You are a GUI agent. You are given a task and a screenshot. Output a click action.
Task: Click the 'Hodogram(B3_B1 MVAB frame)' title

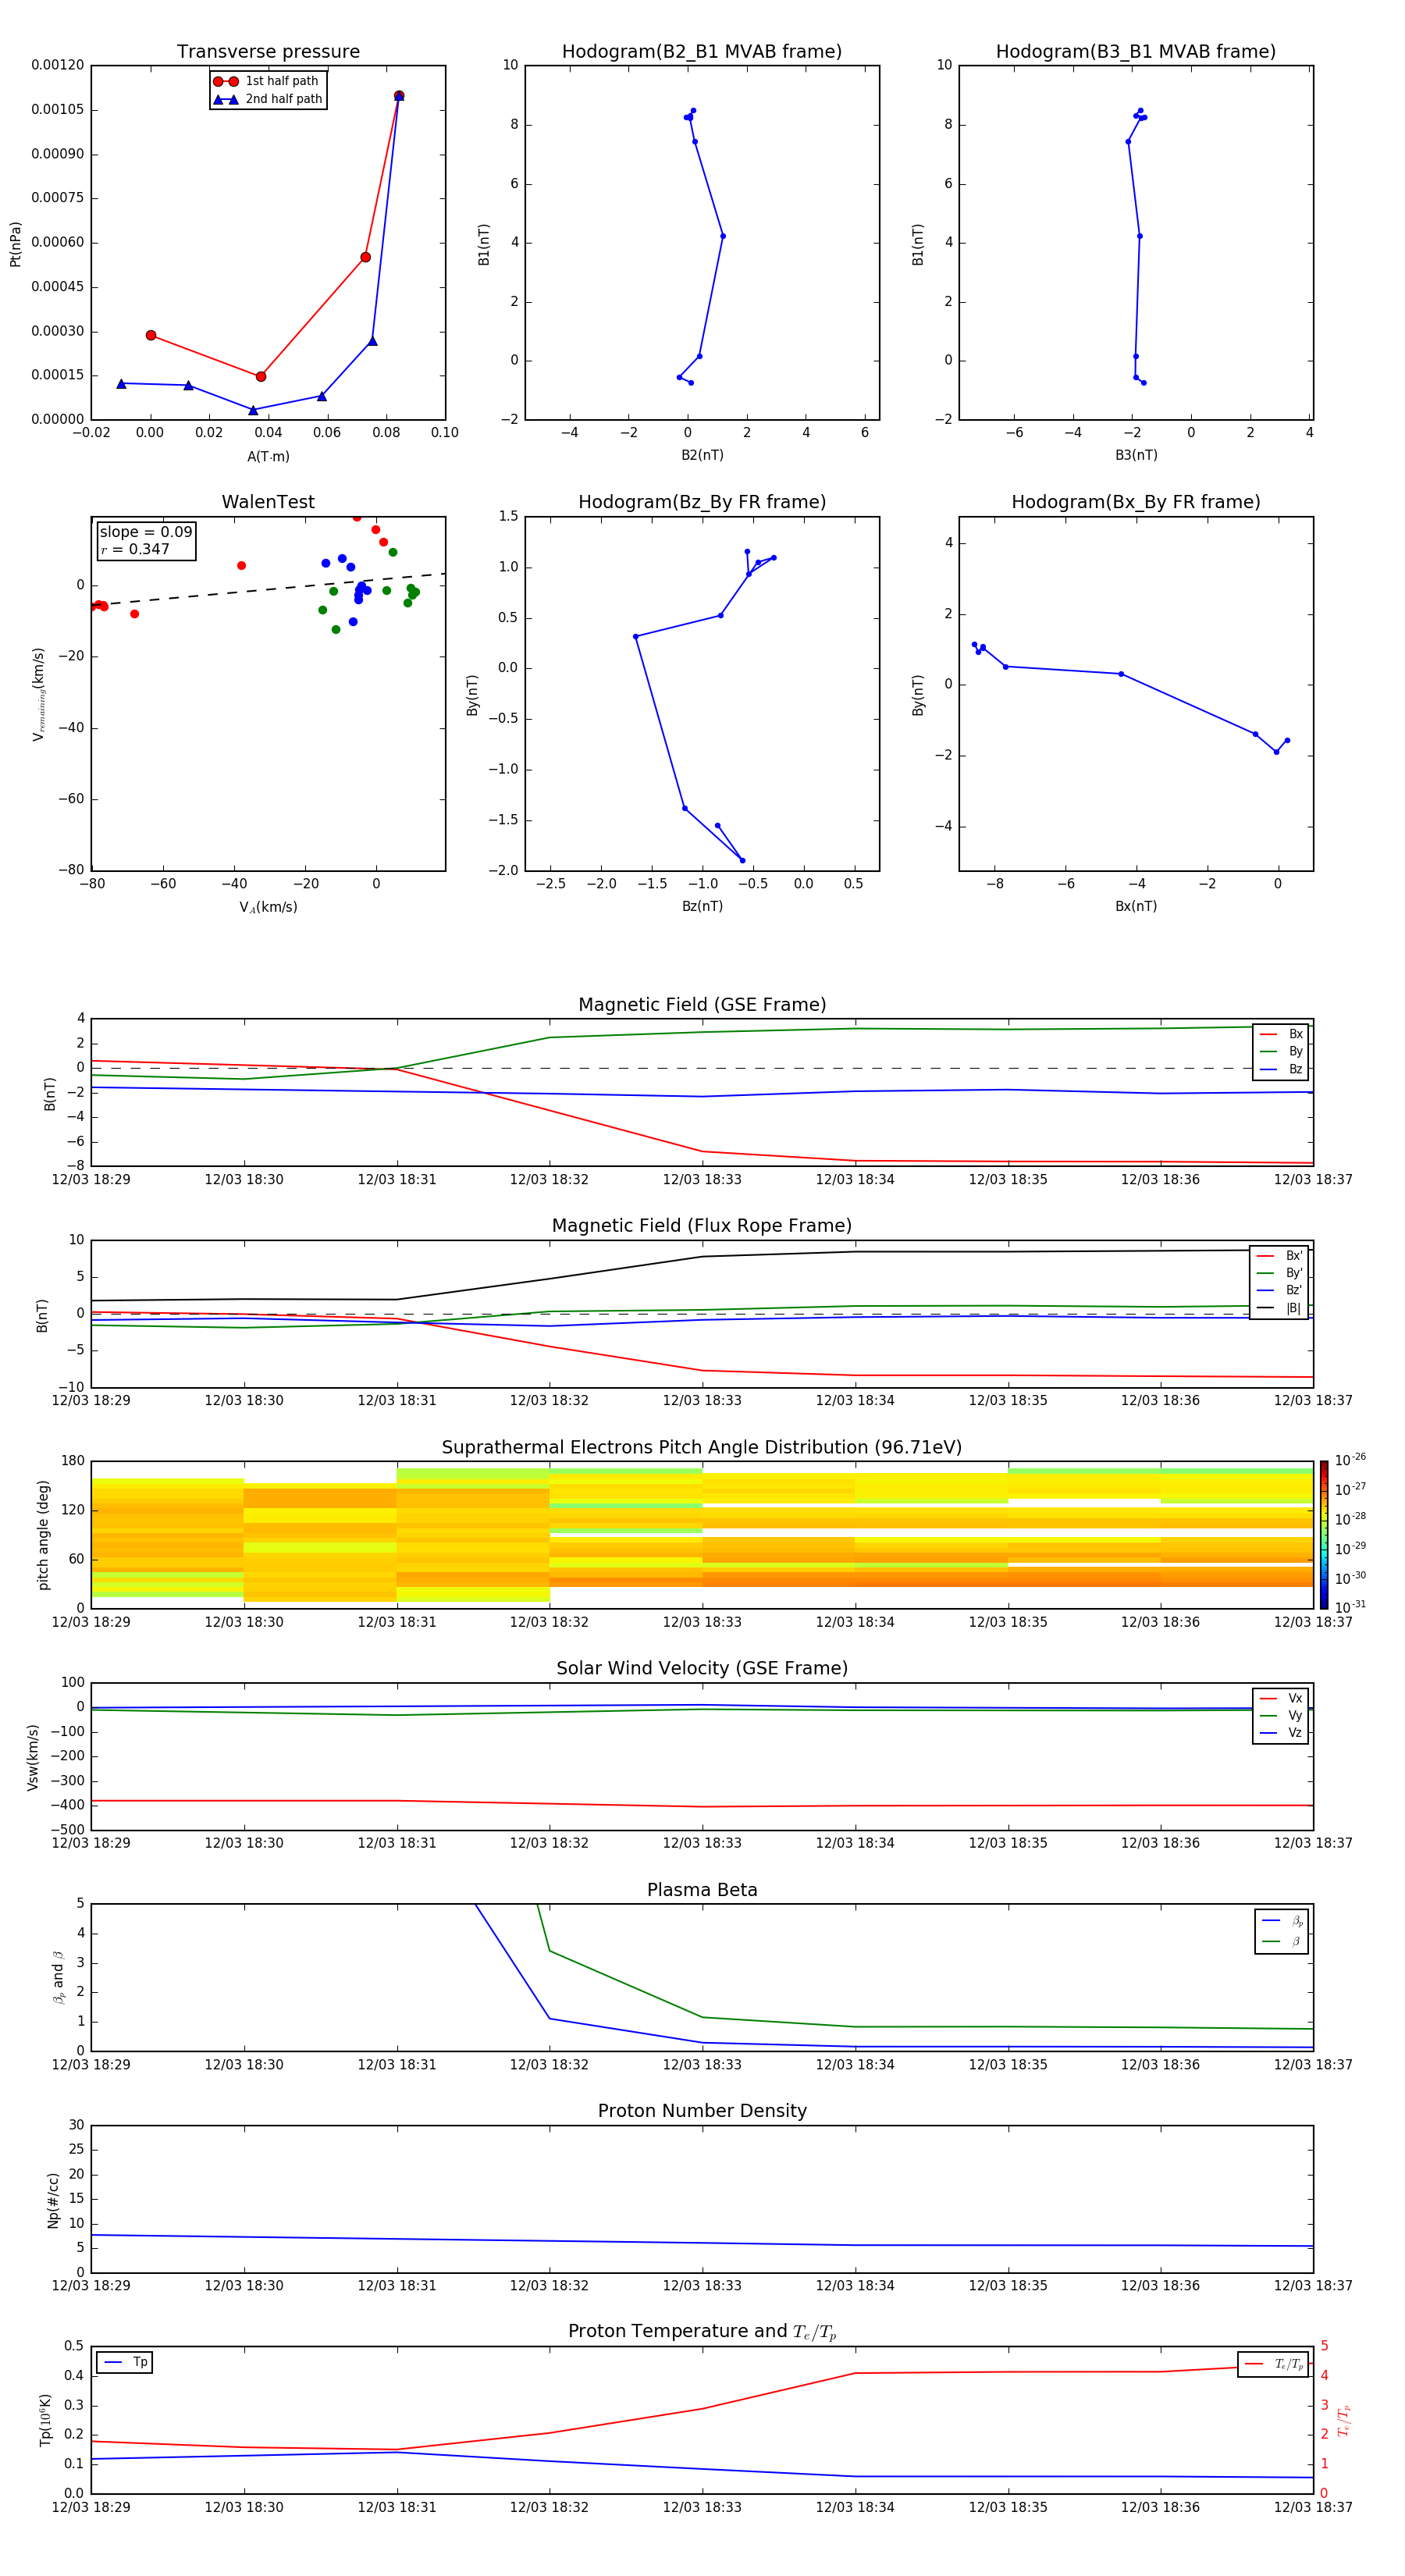point(1136,52)
